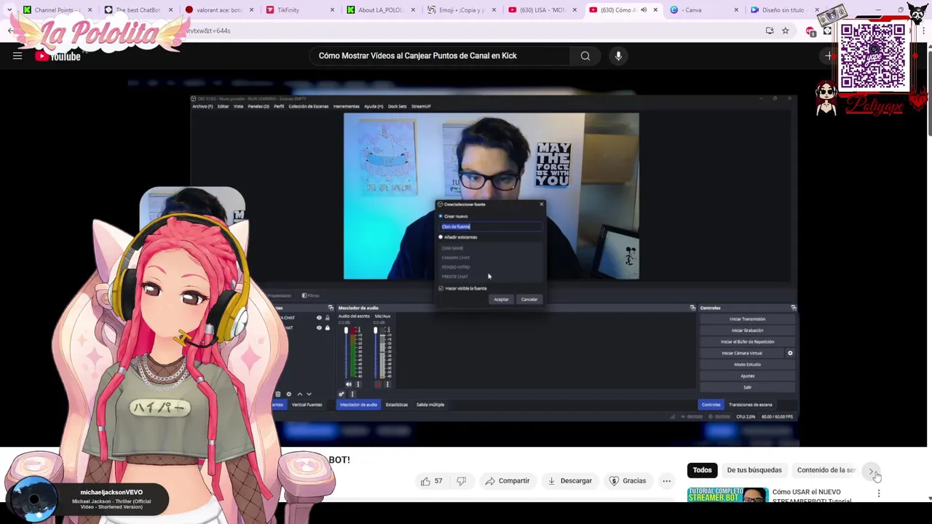The image size is (932, 524).
Task: Adjust the Mic/Aux volume slider
Action: (376, 353)
